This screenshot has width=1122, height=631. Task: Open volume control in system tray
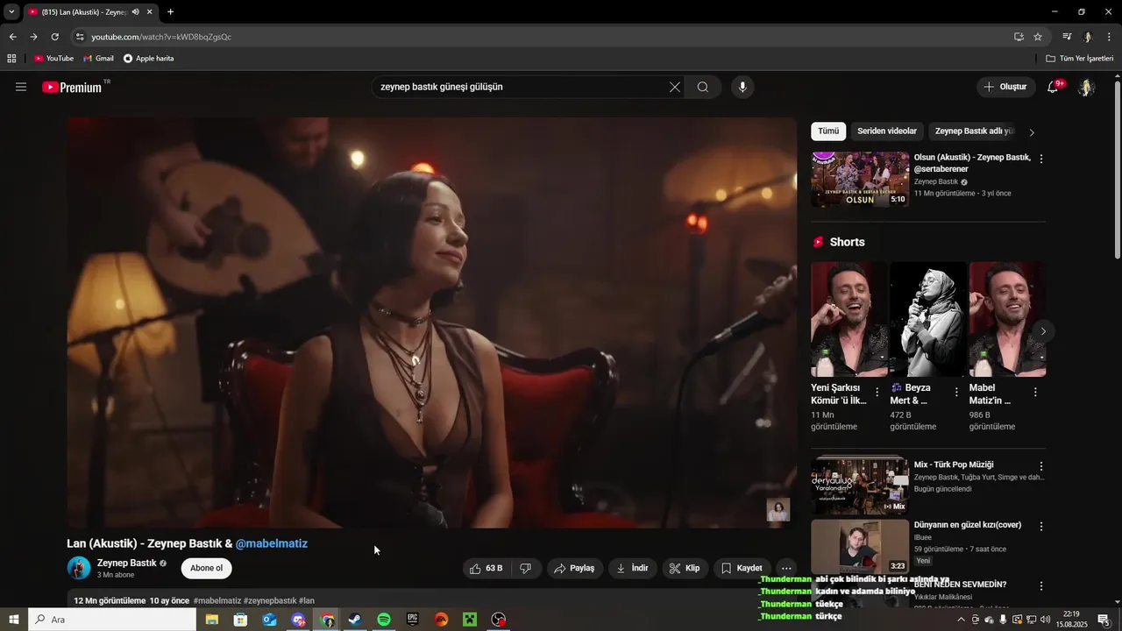click(x=1046, y=620)
